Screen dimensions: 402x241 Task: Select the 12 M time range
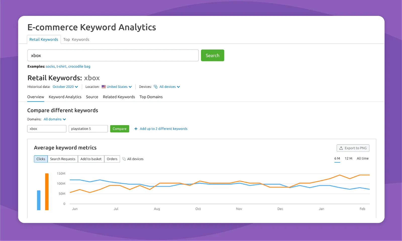349,158
